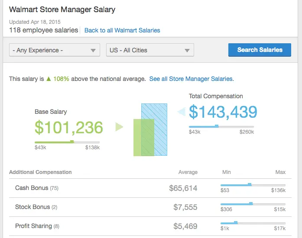The height and width of the screenshot is (238, 302).
Task: Go back to all Walmart Salaries
Action: [x=122, y=30]
